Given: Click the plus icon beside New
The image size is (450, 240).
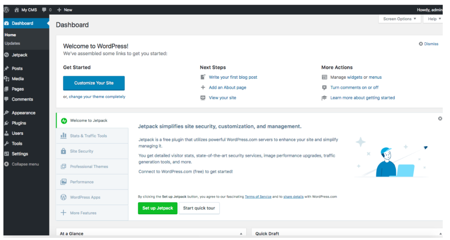Looking at the screenshot, I should [59, 10].
